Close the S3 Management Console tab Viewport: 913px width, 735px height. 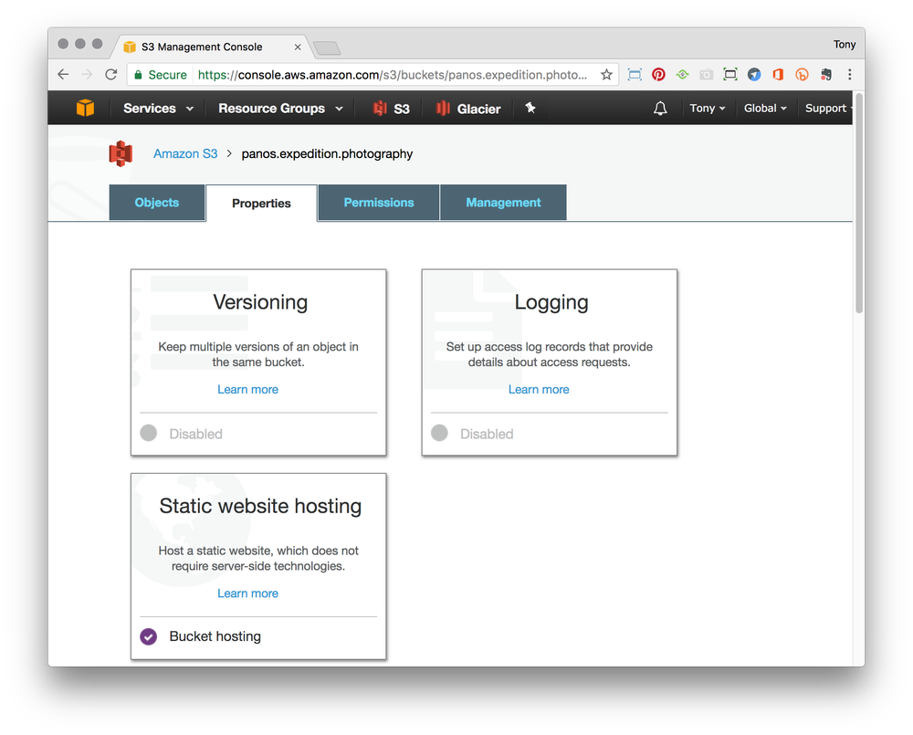[x=298, y=47]
